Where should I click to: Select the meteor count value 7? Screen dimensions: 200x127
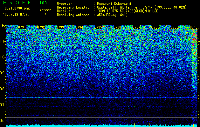click(45, 15)
